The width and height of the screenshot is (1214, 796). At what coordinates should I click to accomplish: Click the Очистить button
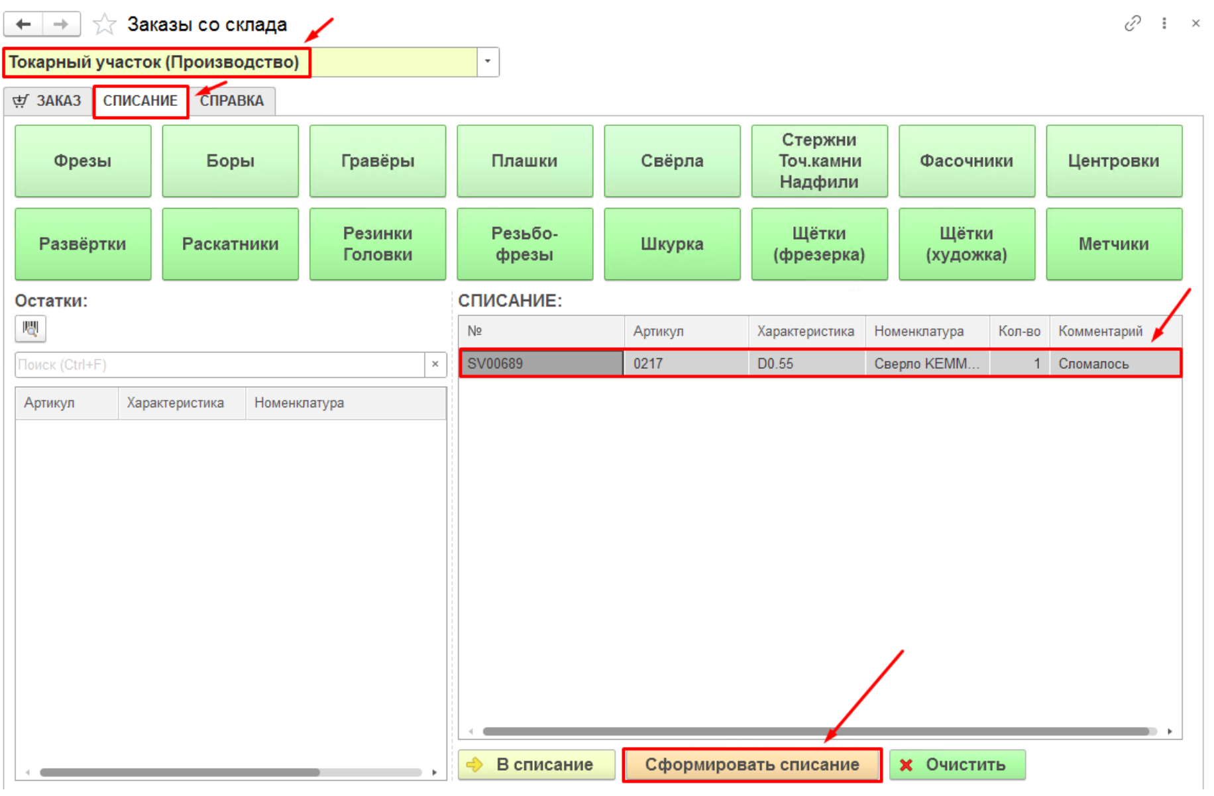tap(957, 765)
